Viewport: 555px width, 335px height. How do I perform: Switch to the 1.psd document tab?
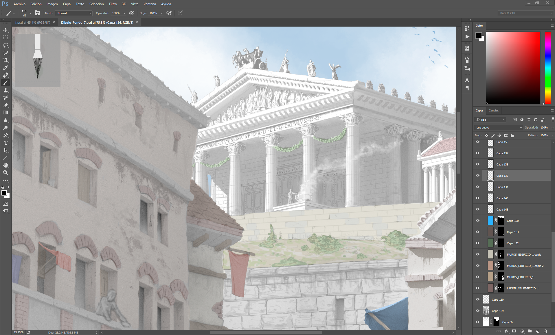click(32, 23)
